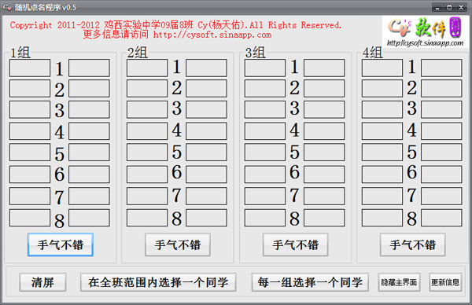472x305 pixels.
Task: Select left box of row 1 in 3组
Action: tap(265, 68)
